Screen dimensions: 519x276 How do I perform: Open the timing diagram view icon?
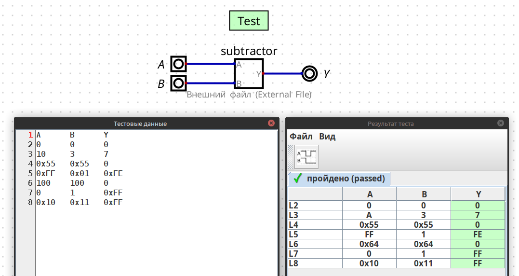[306, 157]
